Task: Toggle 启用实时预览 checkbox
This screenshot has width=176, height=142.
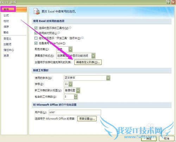Action: pos(36,33)
